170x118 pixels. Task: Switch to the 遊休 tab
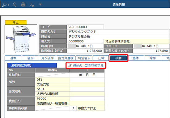(x=135, y=58)
